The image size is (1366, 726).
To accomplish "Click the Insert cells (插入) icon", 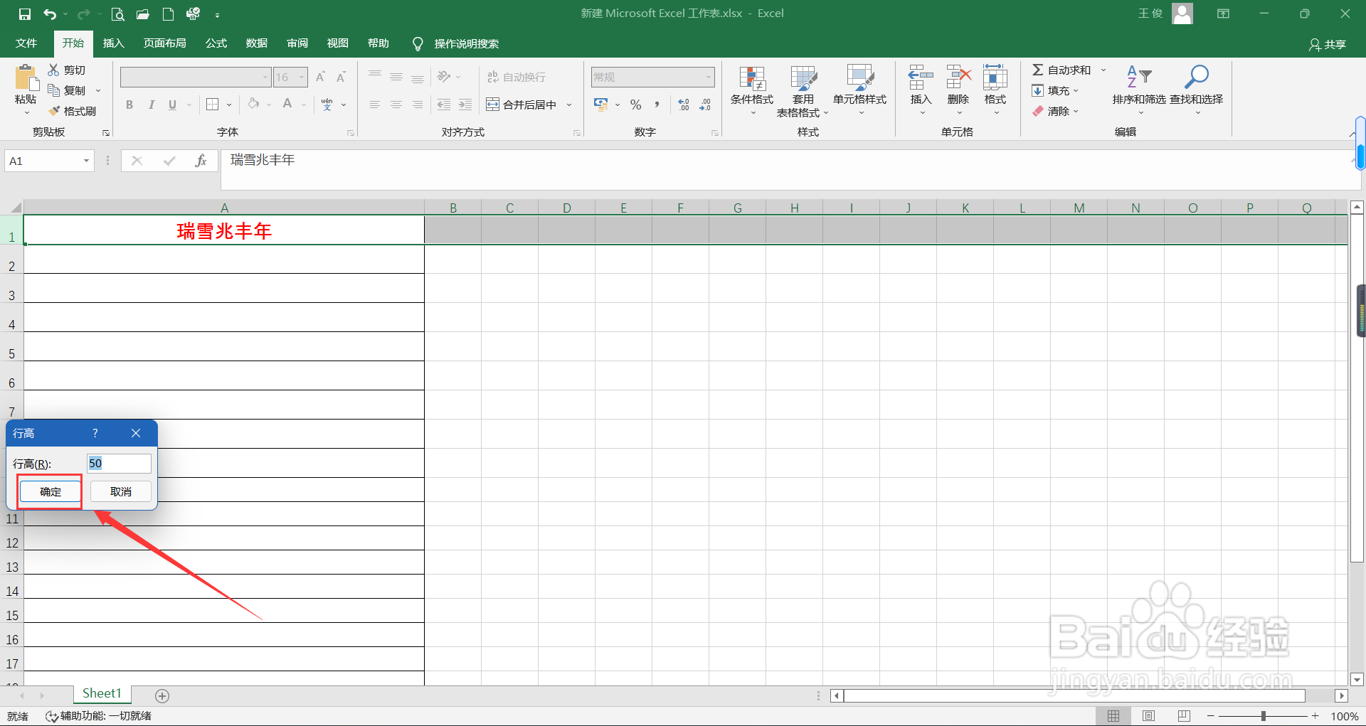I will [921, 77].
